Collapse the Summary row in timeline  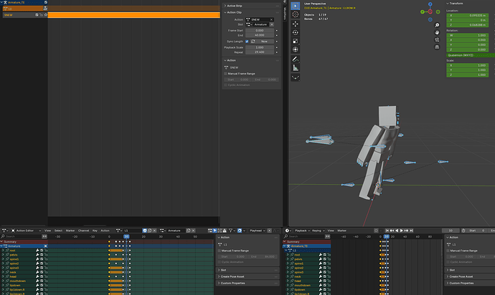pyautogui.click(x=284, y=242)
